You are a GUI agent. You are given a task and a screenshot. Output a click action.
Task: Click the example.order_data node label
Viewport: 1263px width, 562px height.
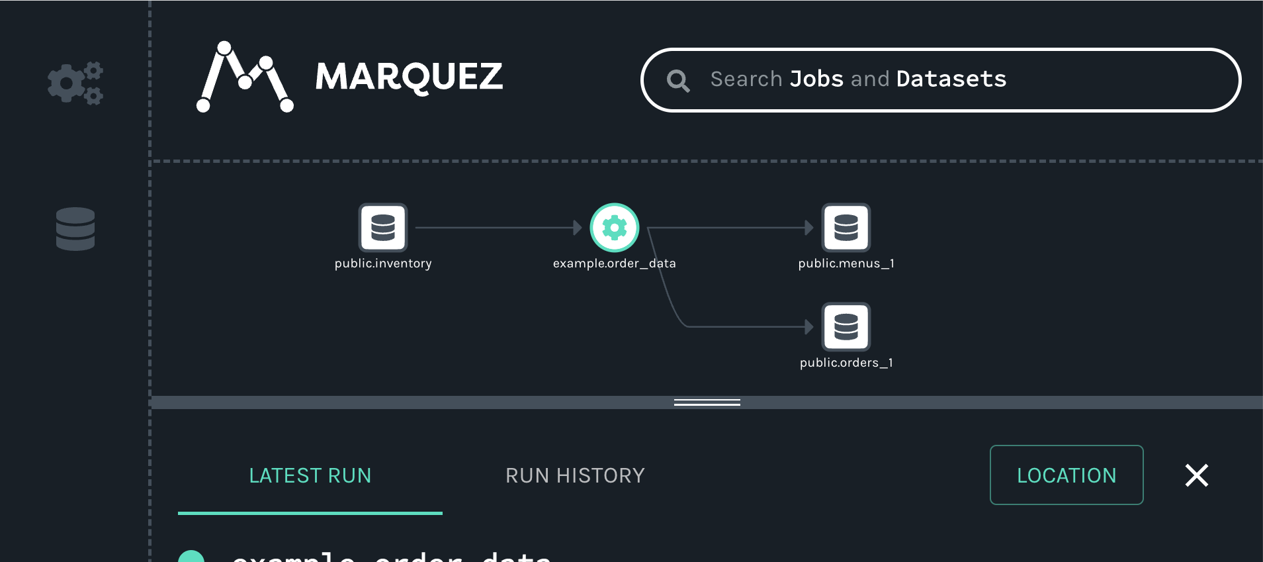tap(615, 263)
